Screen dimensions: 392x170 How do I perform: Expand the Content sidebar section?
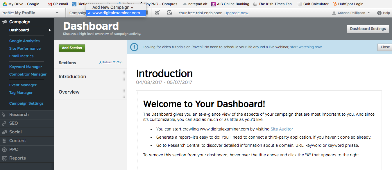pyautogui.click(x=27, y=141)
